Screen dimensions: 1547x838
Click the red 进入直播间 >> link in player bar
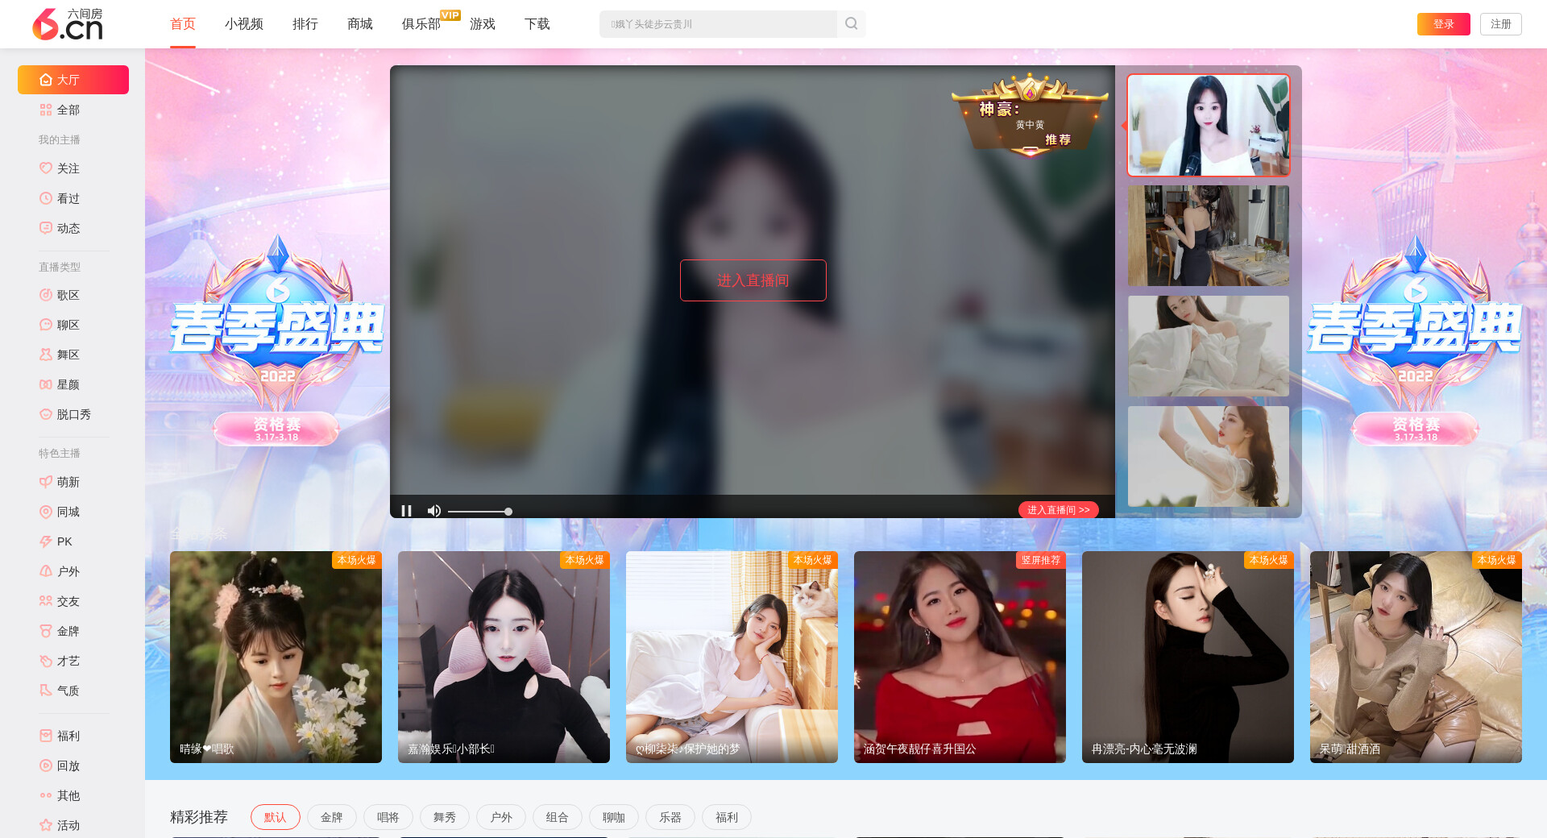coord(1059,510)
